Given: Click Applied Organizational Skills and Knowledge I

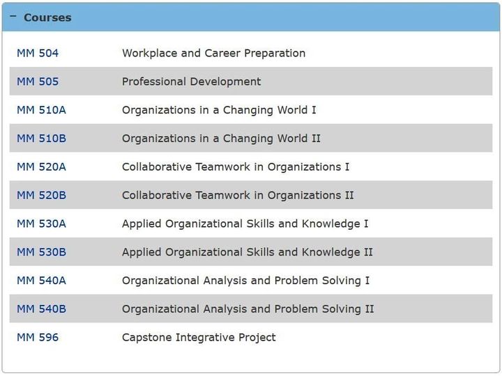Looking at the screenshot, I should click(245, 224).
